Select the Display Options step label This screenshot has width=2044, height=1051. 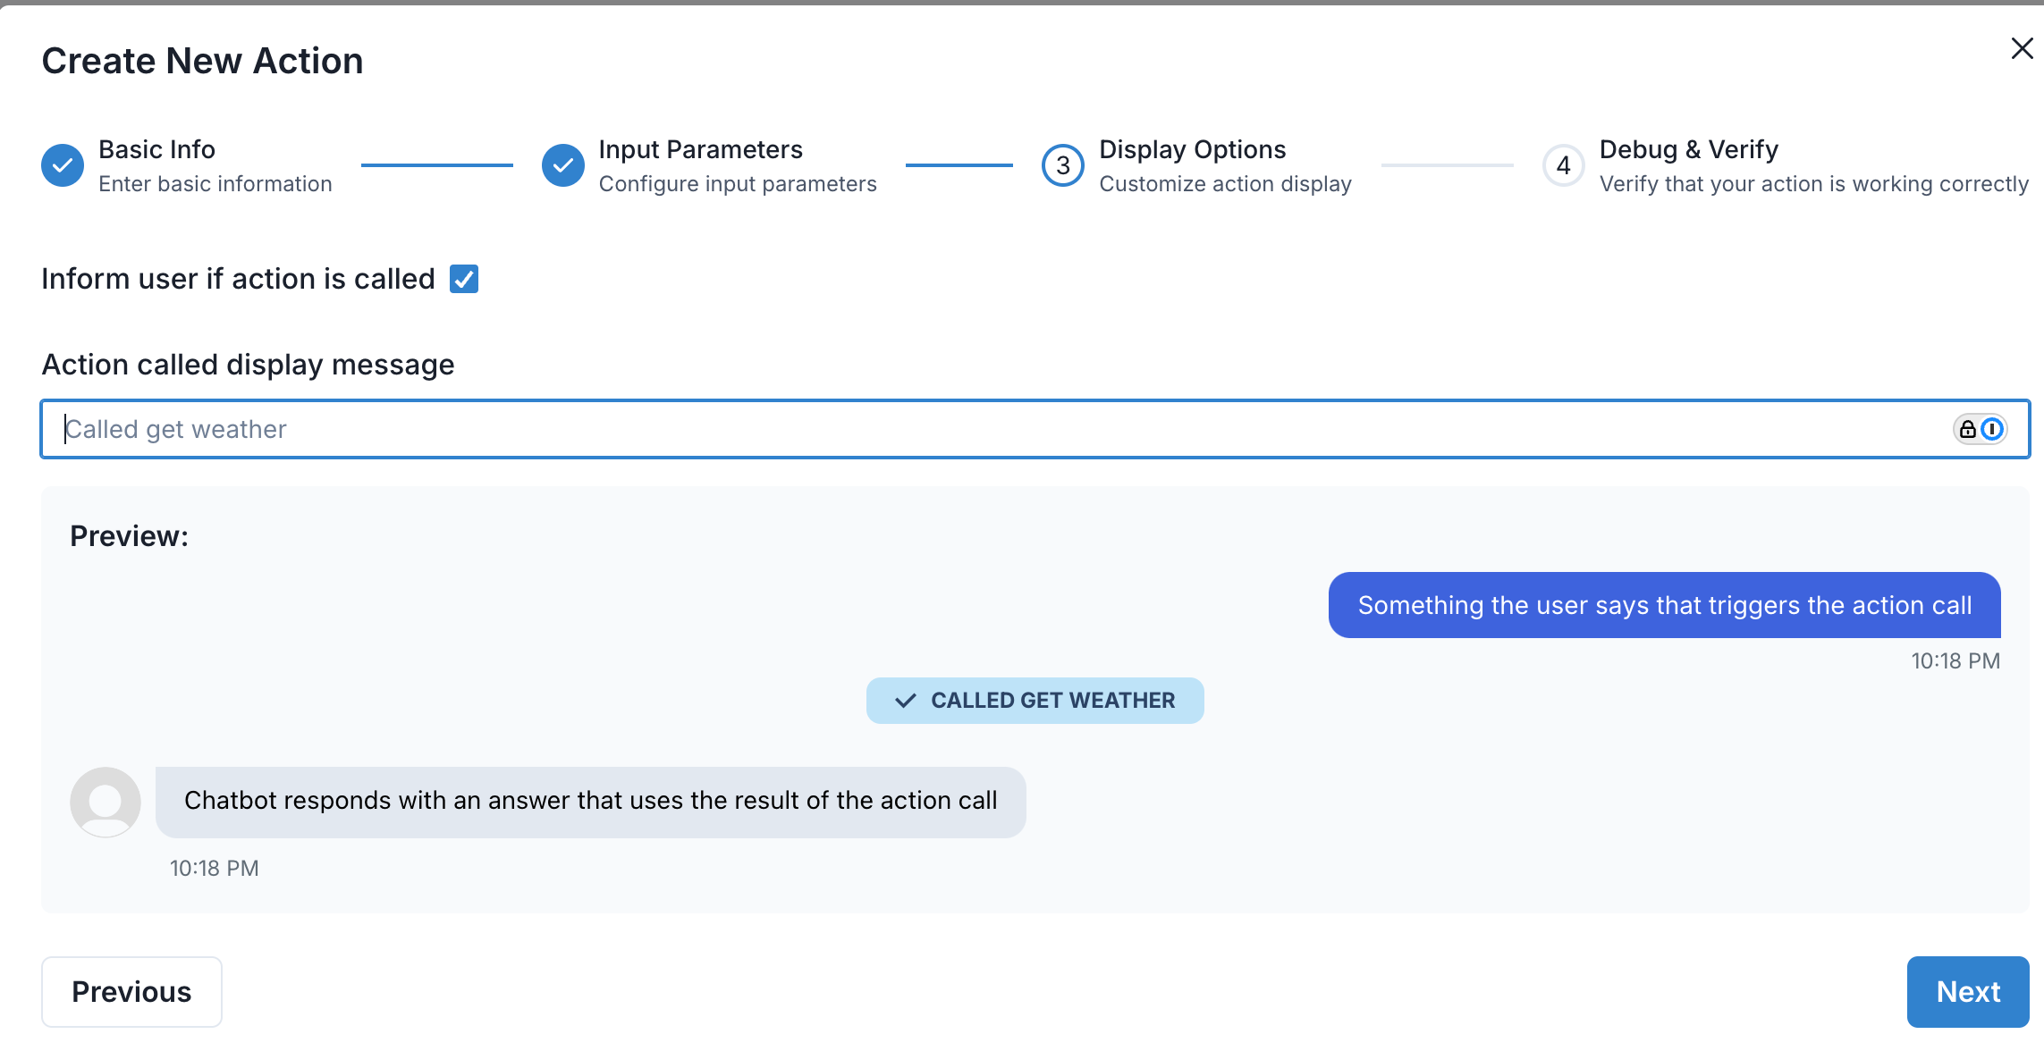pos(1192,149)
